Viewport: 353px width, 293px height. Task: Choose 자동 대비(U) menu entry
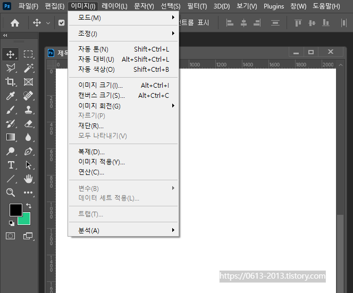point(123,59)
